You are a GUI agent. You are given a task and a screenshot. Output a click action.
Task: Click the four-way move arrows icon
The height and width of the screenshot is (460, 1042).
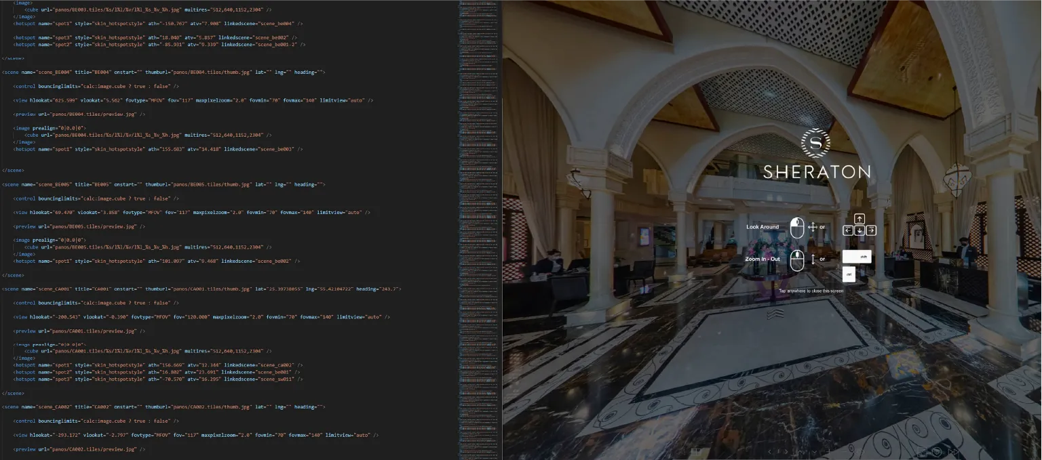(x=813, y=227)
